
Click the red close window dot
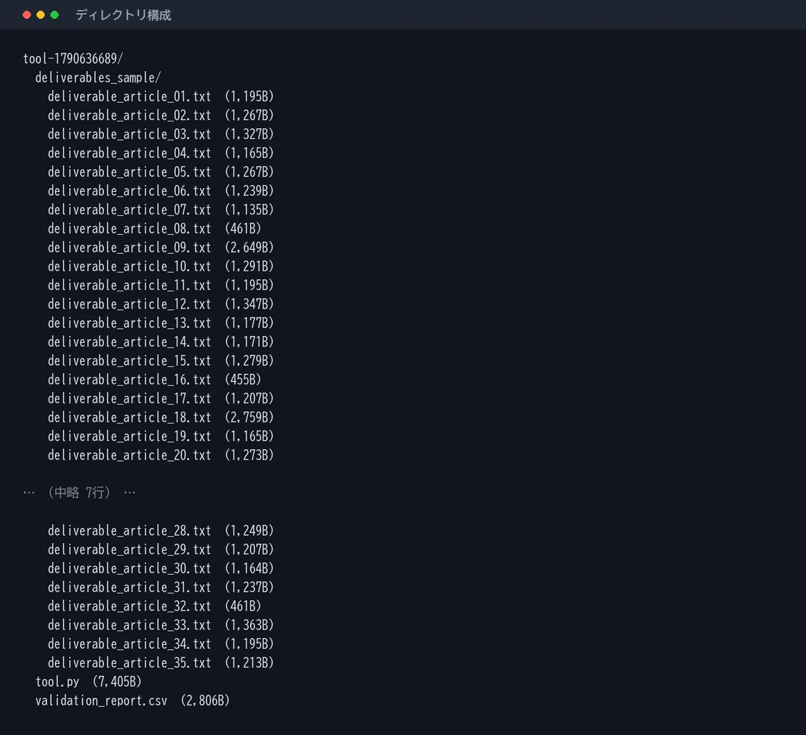point(27,15)
